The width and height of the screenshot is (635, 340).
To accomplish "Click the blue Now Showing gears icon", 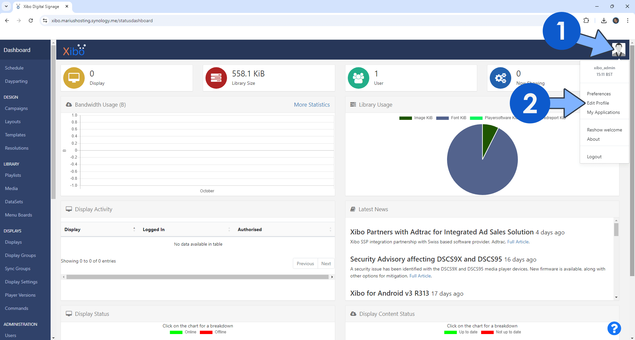I will (500, 78).
